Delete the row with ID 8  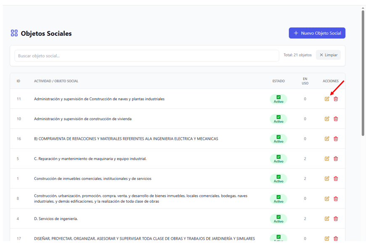click(336, 198)
